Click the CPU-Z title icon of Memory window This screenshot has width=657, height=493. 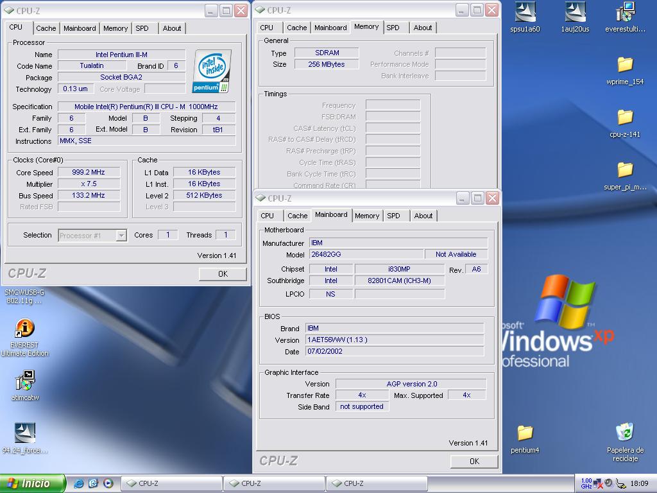tap(260, 10)
